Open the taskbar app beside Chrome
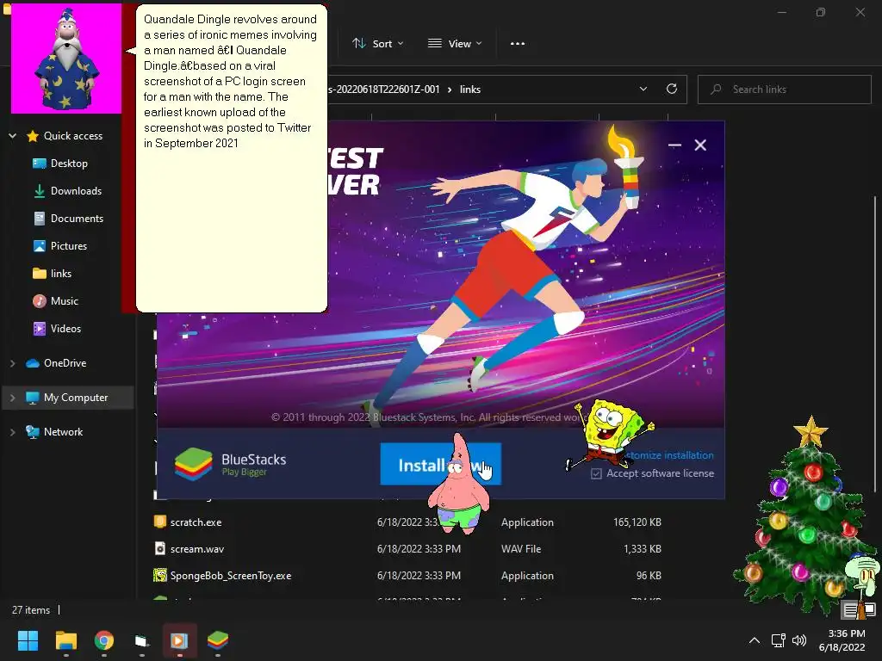This screenshot has height=661, width=882. tap(142, 640)
